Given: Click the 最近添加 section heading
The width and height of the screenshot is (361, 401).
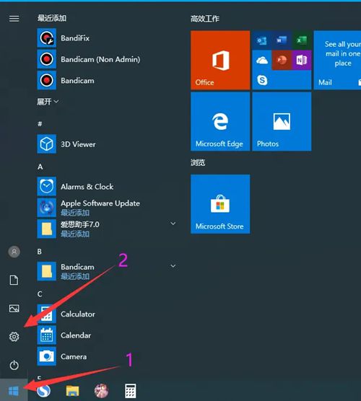Looking at the screenshot, I should (52, 18).
